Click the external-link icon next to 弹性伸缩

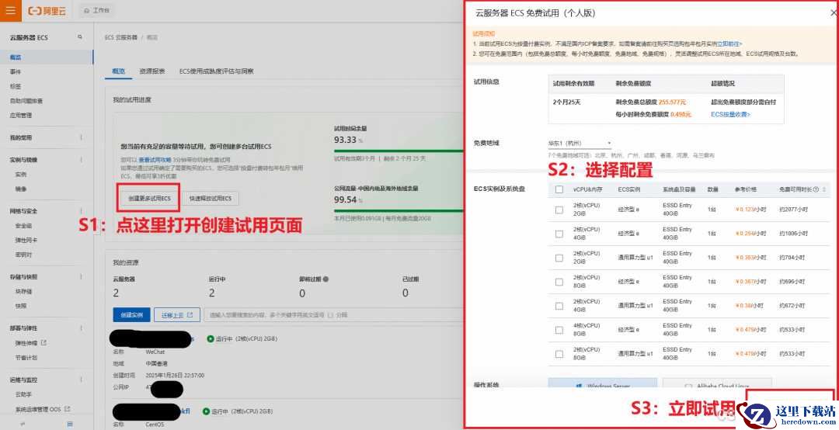point(44,343)
